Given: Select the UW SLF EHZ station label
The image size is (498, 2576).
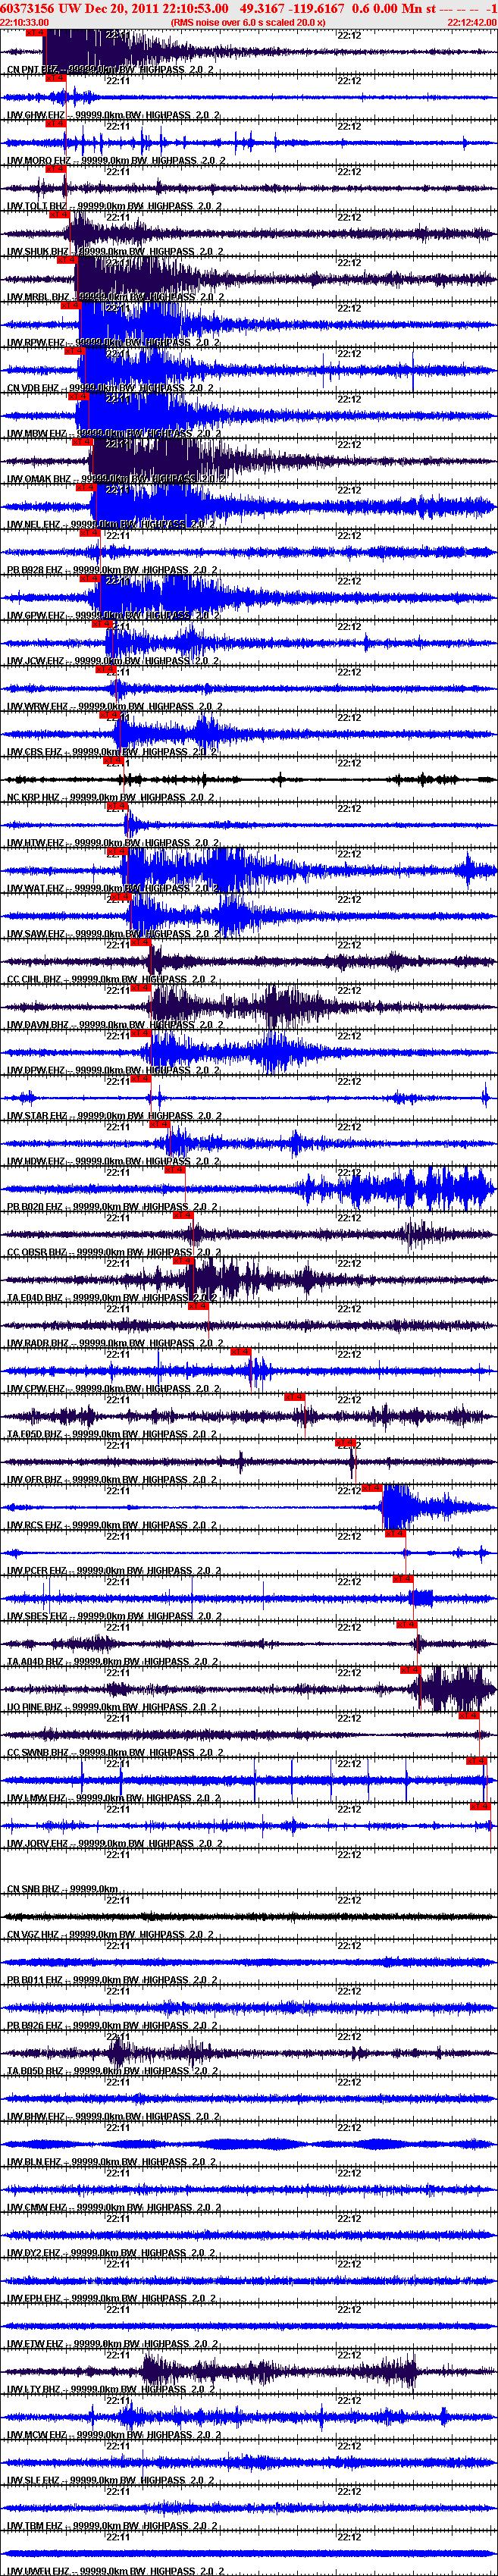Looking at the screenshot, I should (x=34, y=2481).
